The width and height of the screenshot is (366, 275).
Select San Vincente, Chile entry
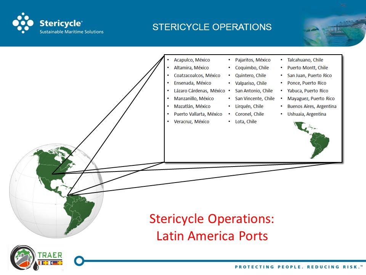pyautogui.click(x=255, y=99)
